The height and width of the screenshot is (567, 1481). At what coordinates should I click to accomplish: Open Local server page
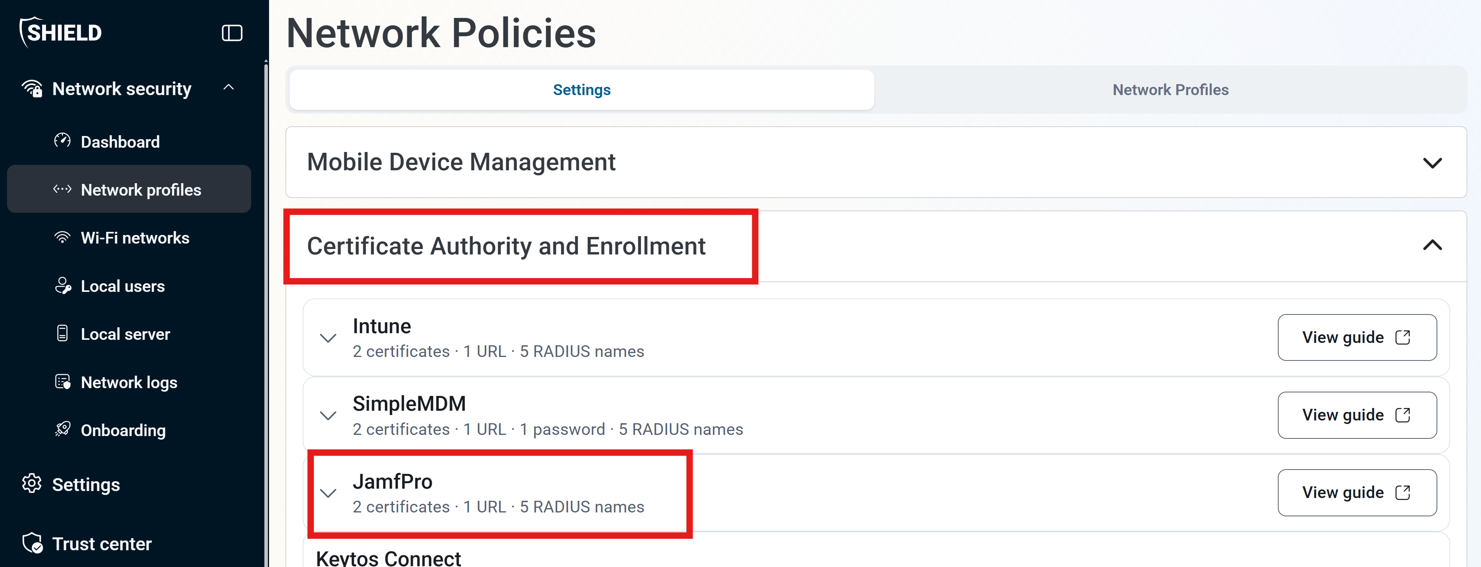125,334
